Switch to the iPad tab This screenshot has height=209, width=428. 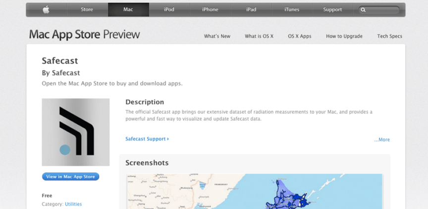click(251, 9)
